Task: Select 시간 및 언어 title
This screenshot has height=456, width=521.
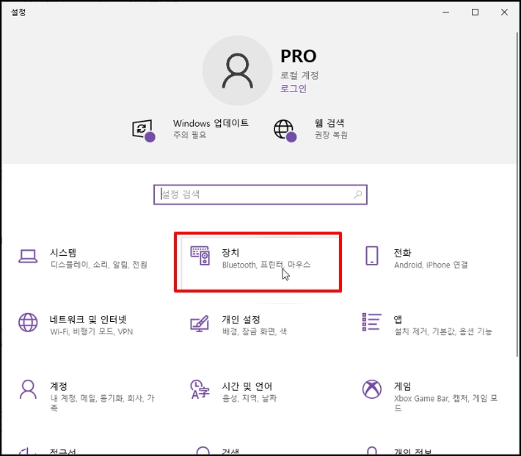Action: (247, 386)
